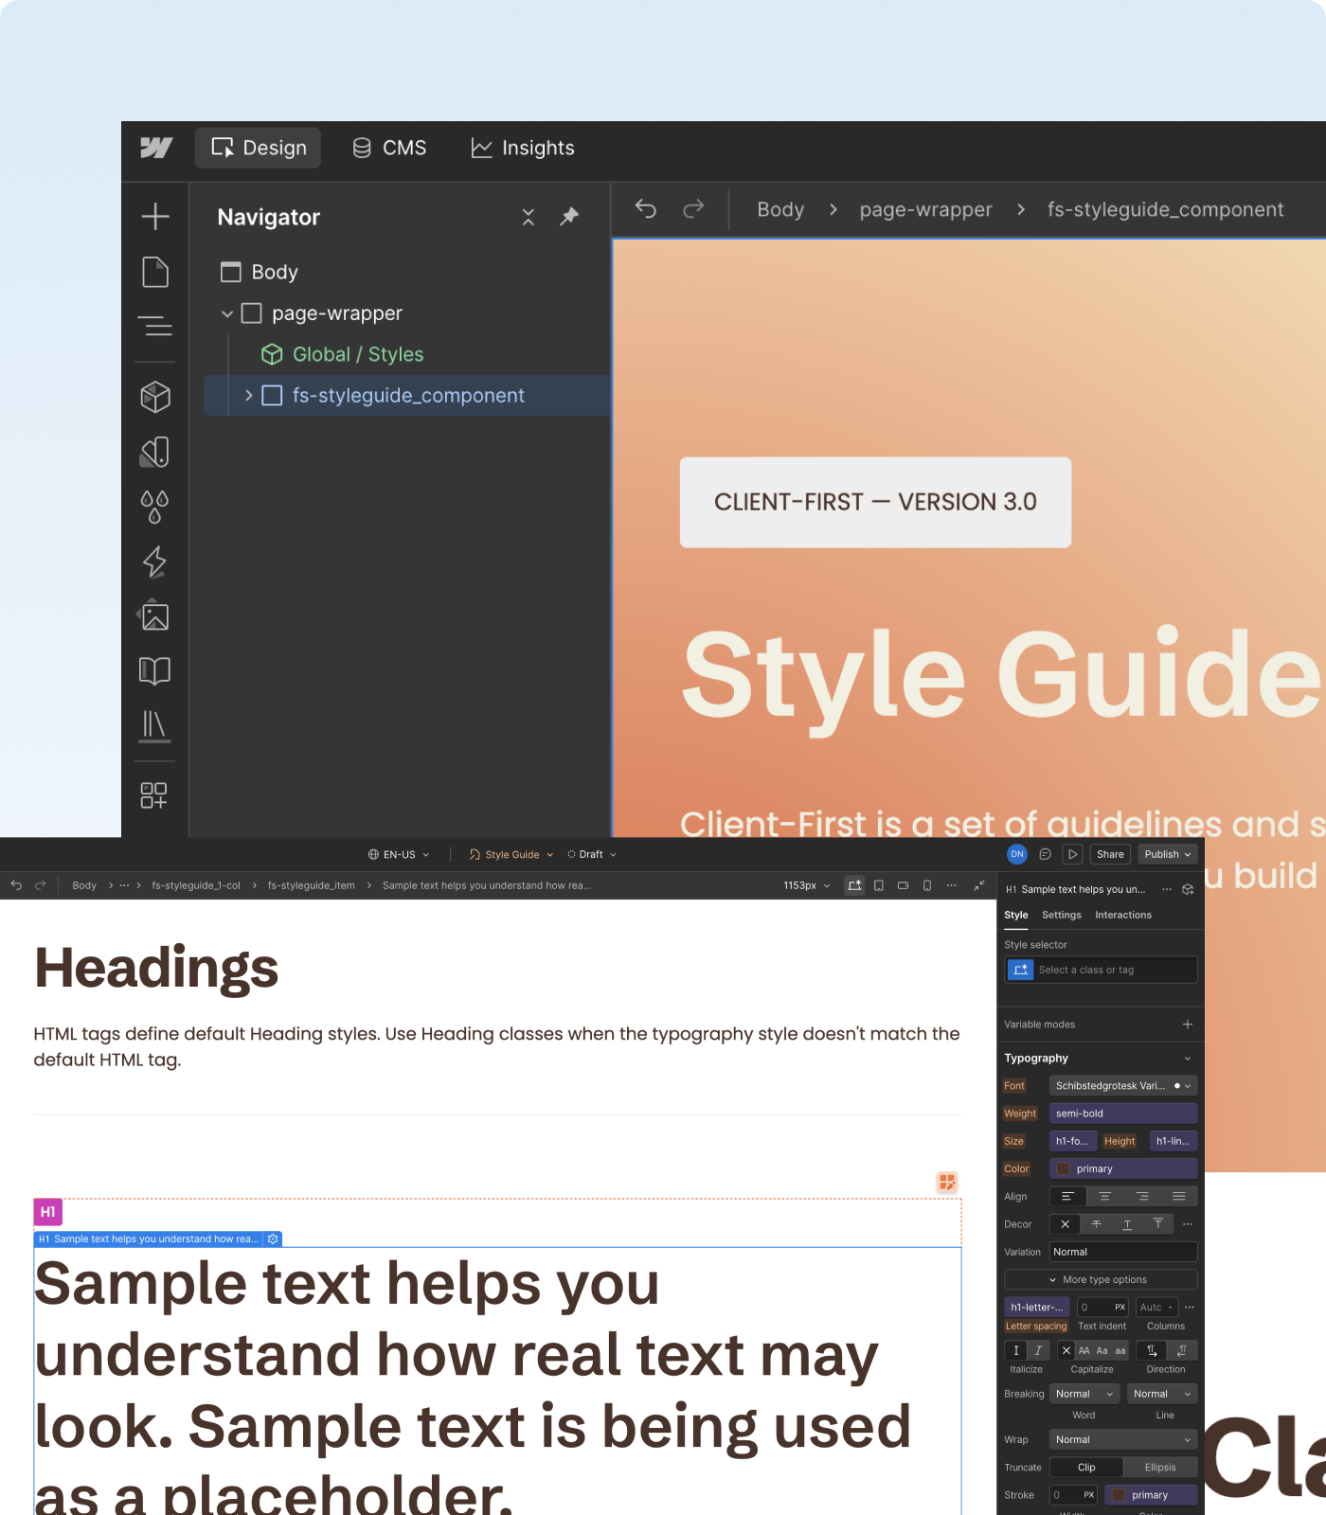The image size is (1326, 1515).
Task: Open the Variables droplets icon
Action: [155, 507]
